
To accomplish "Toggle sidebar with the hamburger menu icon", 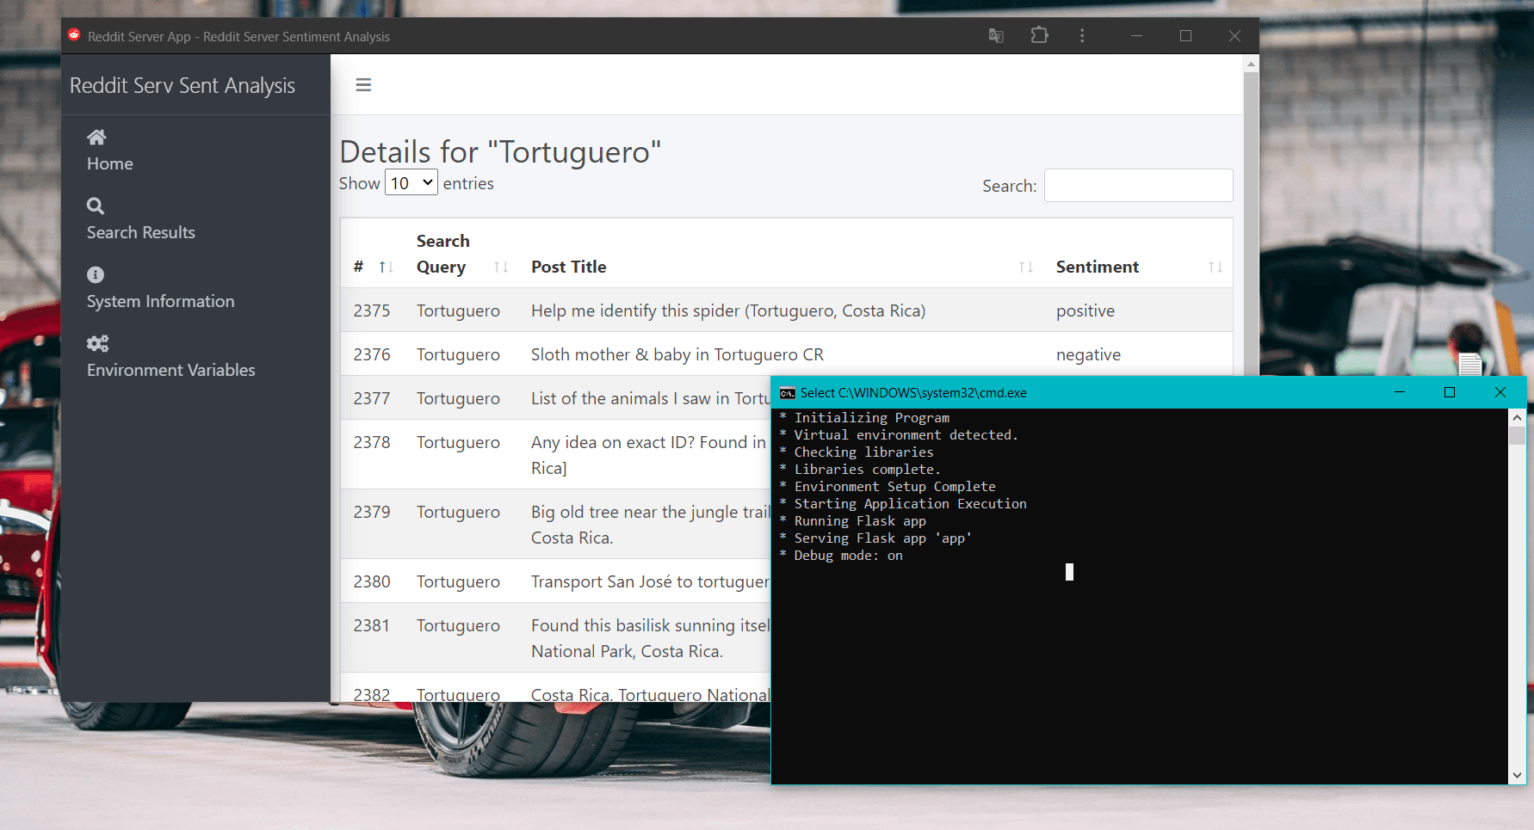I will click(x=363, y=85).
